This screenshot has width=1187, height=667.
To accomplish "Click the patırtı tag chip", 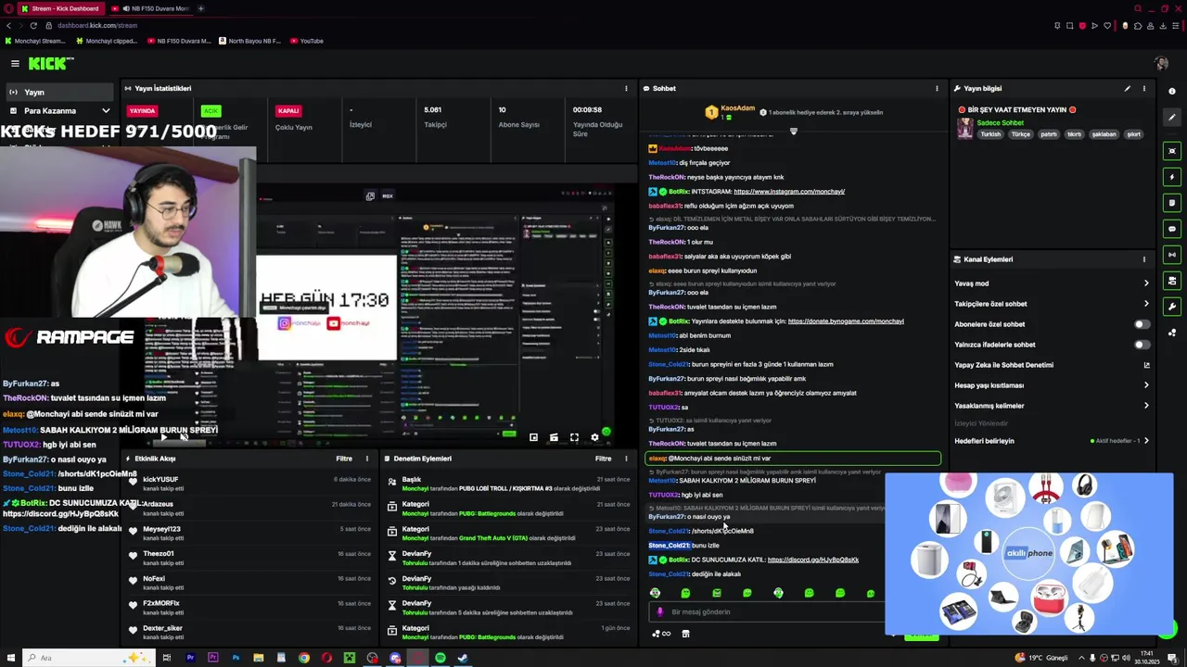I will 1048,134.
